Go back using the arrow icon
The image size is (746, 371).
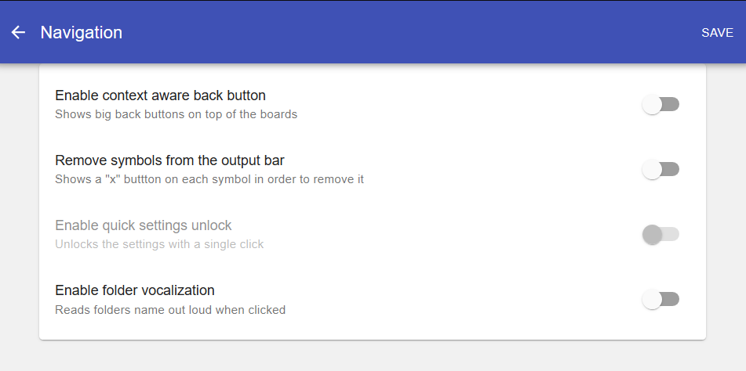tap(18, 32)
